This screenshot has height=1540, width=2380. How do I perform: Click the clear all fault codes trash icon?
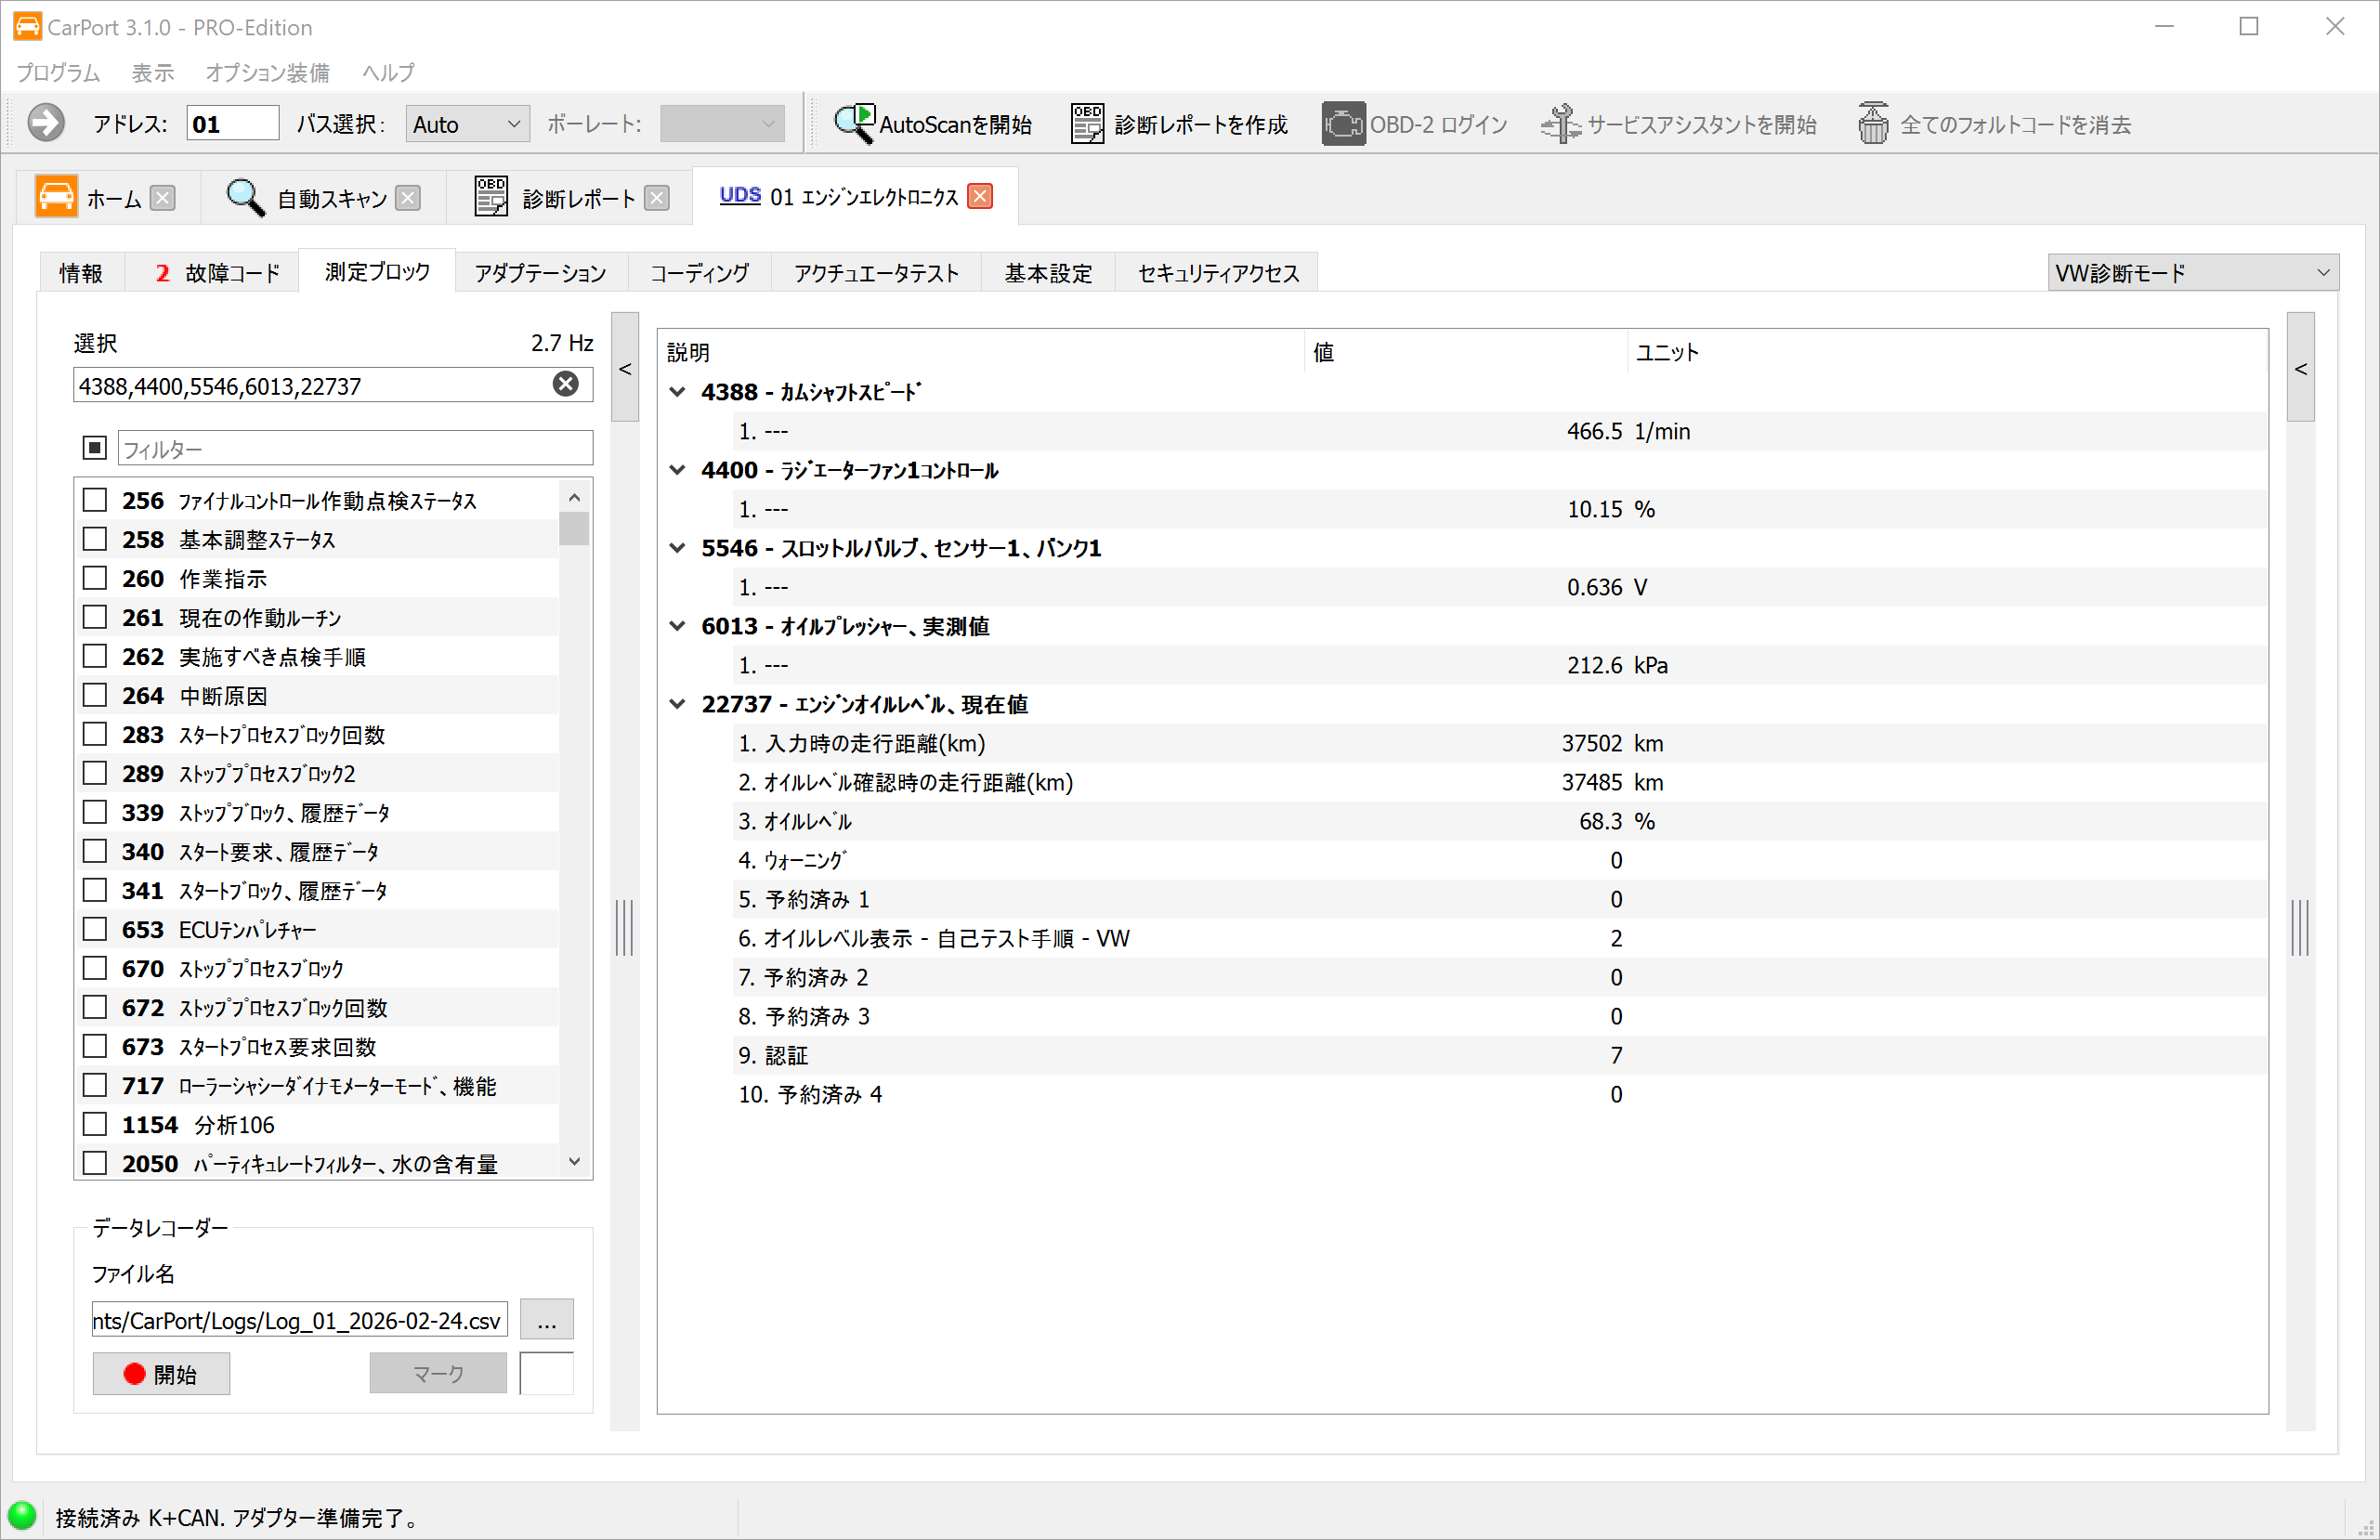click(1872, 124)
